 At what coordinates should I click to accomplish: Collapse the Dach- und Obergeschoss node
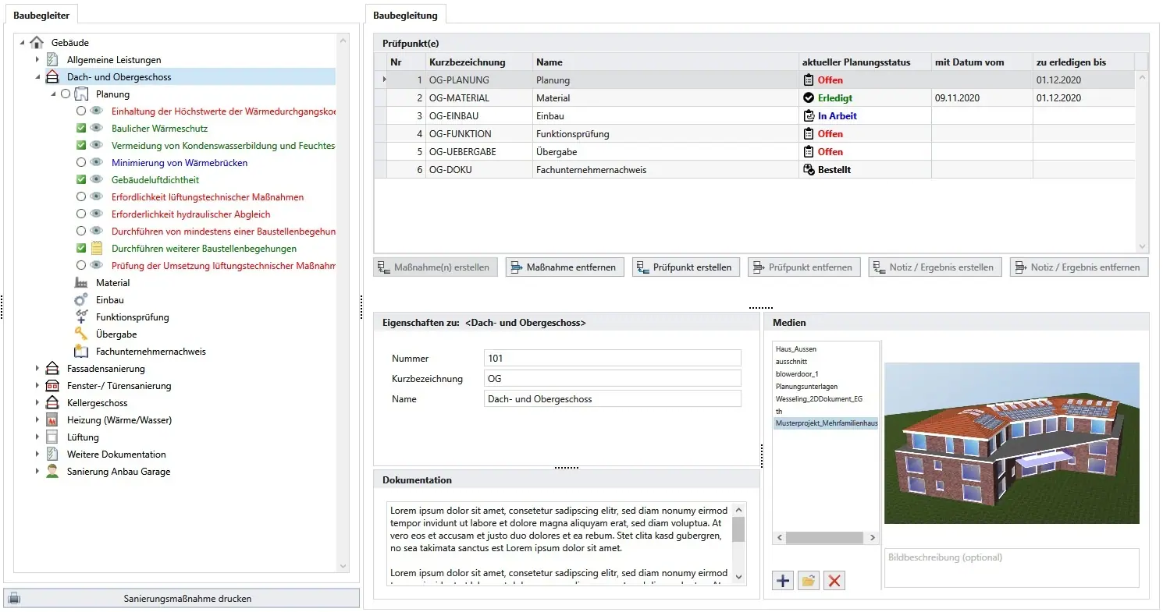37,77
